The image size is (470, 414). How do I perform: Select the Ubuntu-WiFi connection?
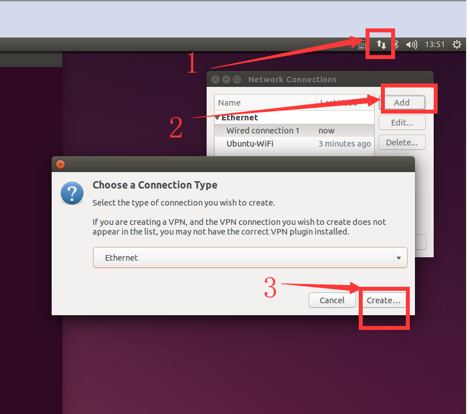(x=295, y=144)
